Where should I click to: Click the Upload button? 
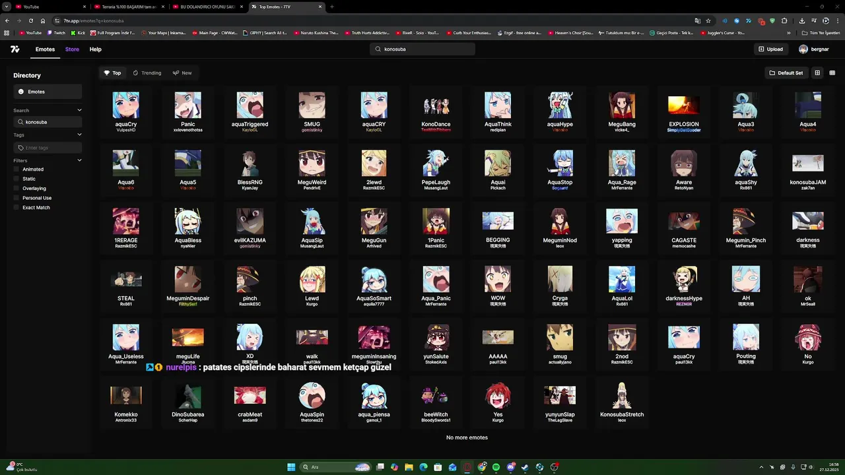(x=770, y=49)
